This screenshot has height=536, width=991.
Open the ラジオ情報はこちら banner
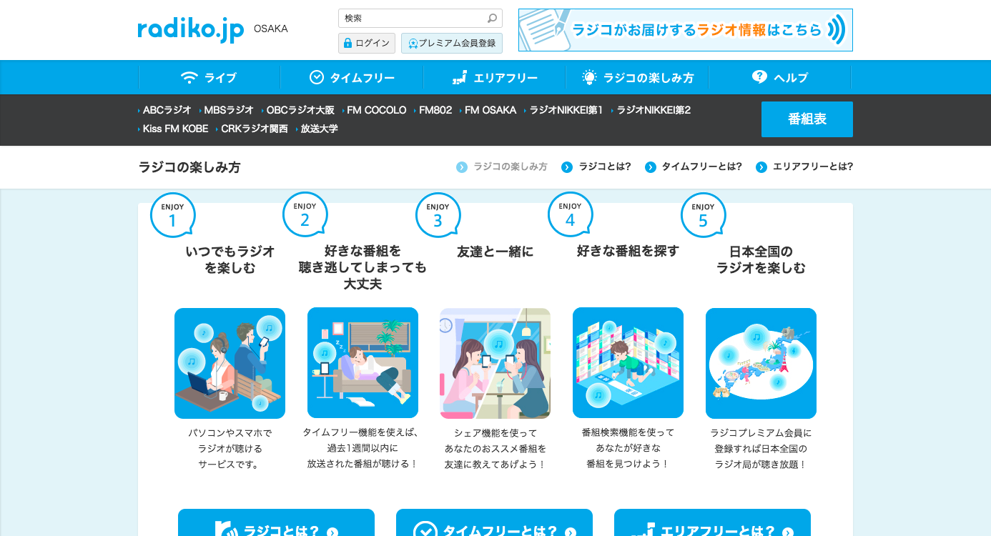point(686,30)
